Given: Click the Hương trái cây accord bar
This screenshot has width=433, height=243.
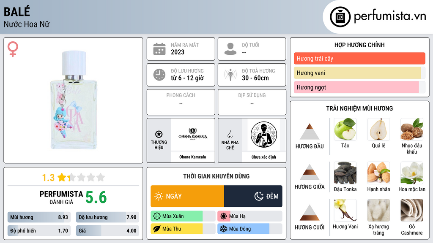Looking at the screenshot, I should (359, 58).
